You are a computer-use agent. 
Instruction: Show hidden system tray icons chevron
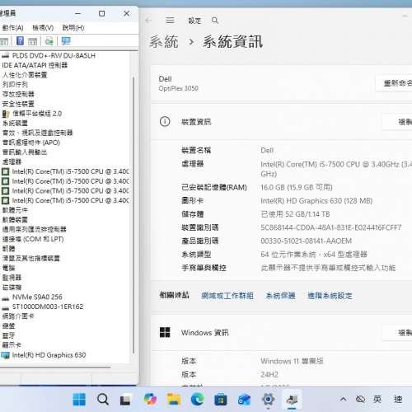[343, 399]
